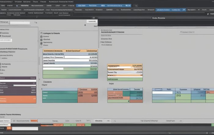Tick the first checkbox in the center checklist

tap(41, 36)
